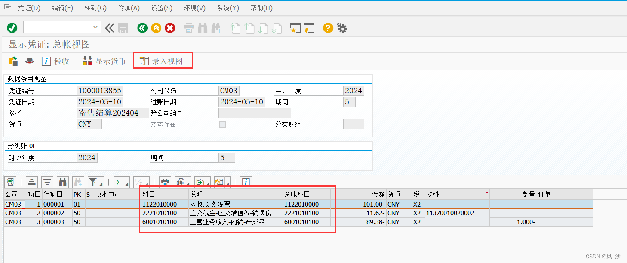Screen dimensions: 627x263
Task: Open the 系统(Y) menu
Action: (227, 7)
